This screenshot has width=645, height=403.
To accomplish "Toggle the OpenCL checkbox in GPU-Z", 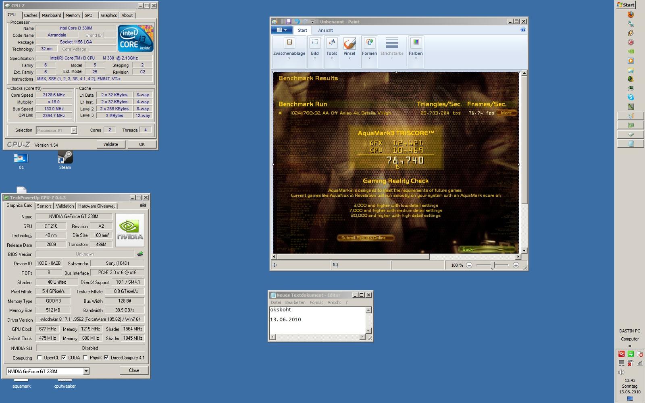I will click(40, 357).
